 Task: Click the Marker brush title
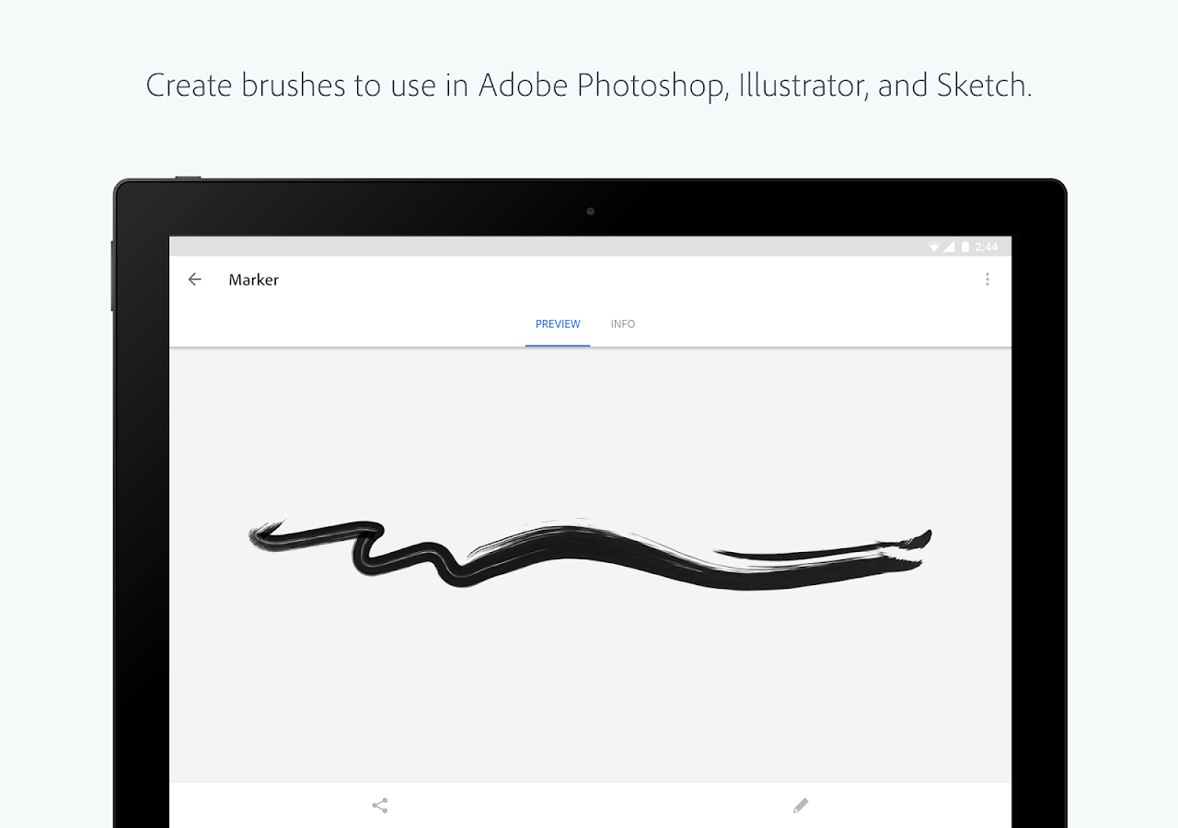click(x=254, y=280)
